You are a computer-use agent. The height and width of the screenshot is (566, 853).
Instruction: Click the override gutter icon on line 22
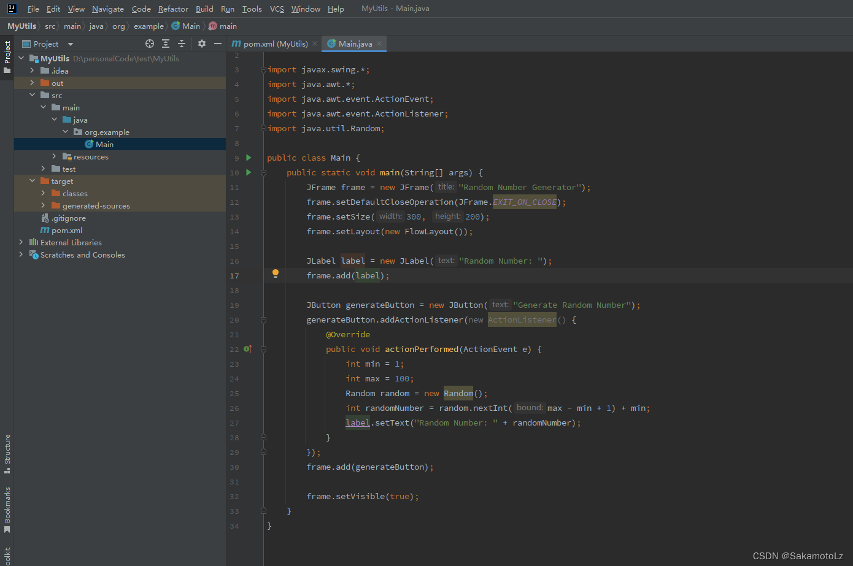click(x=247, y=349)
